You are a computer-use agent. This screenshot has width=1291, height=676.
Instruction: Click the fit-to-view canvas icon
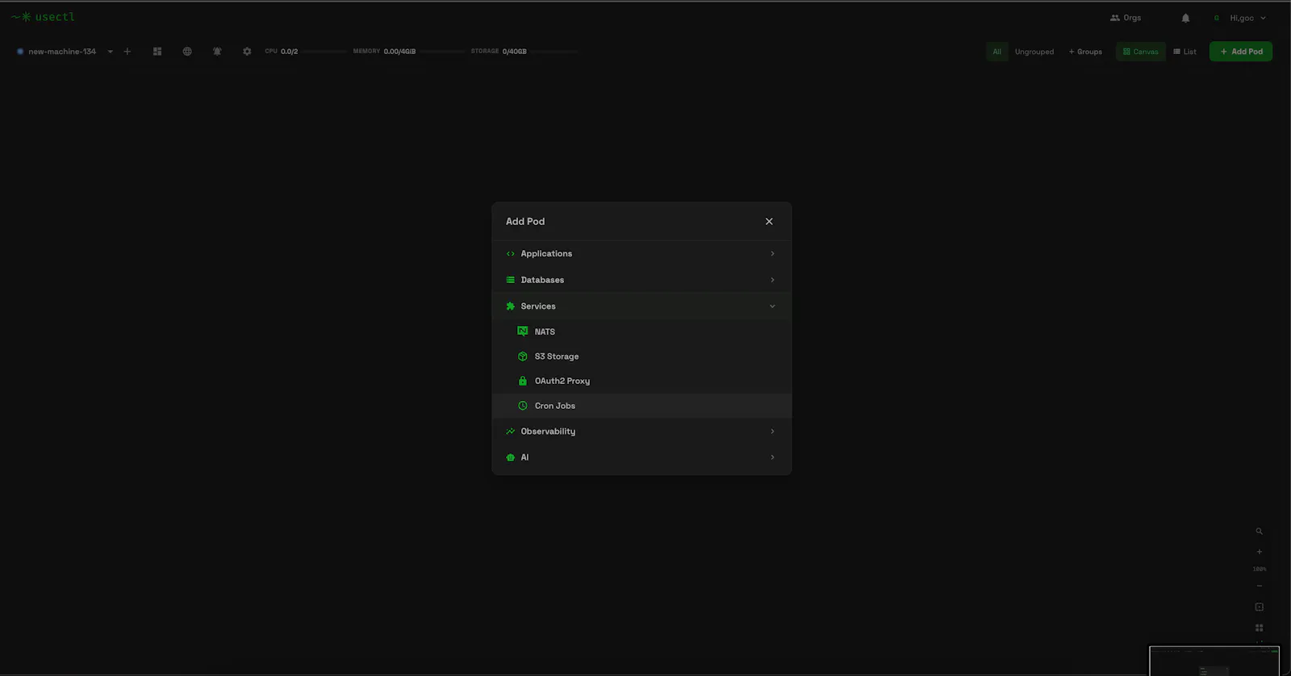(1259, 607)
